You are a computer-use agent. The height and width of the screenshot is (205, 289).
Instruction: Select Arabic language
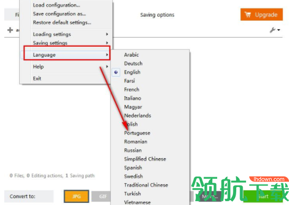(x=150, y=55)
